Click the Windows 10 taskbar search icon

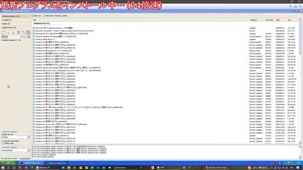[9, 168]
